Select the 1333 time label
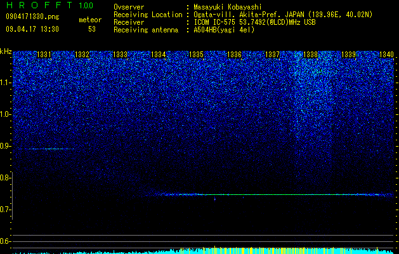This screenshot has width=399, height=254. click(120, 55)
